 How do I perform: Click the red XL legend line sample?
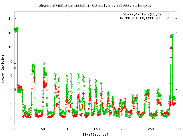point(168,14)
